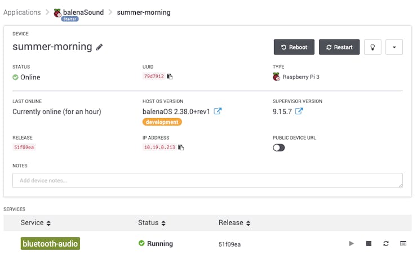Go to Applications in breadcrumb

click(x=22, y=12)
